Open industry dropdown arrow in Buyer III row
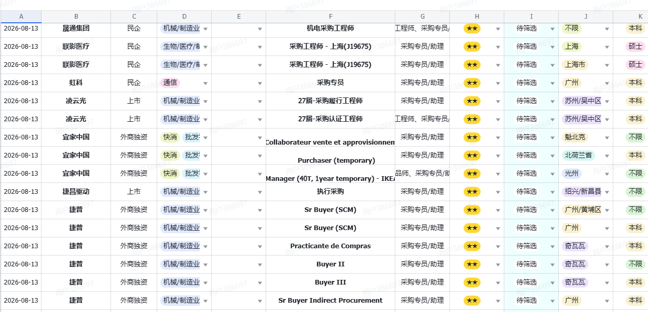The height and width of the screenshot is (312, 648). coord(205,283)
